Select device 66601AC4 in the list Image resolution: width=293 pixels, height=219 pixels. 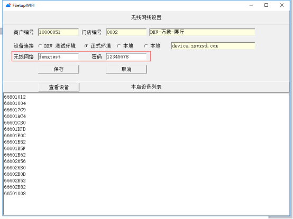(x=15, y=116)
